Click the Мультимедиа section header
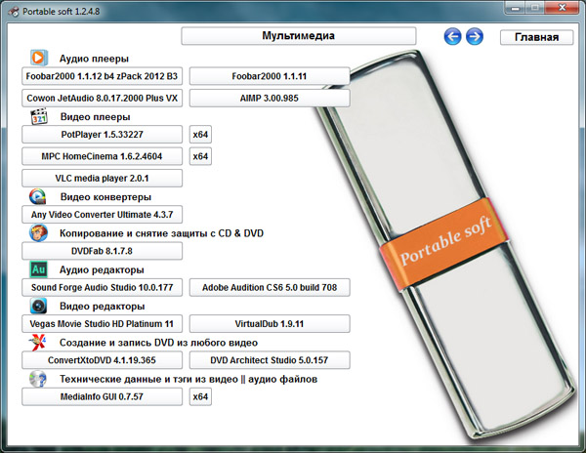This screenshot has width=586, height=453. point(298,36)
